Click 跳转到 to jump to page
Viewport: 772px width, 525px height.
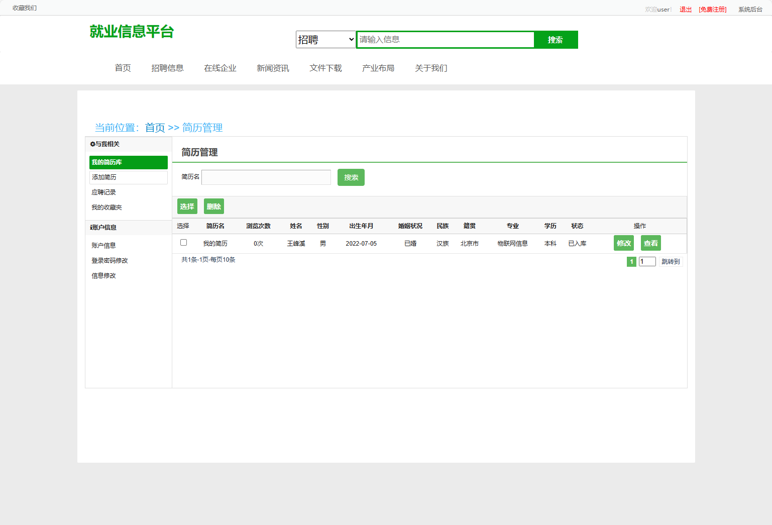[671, 261]
